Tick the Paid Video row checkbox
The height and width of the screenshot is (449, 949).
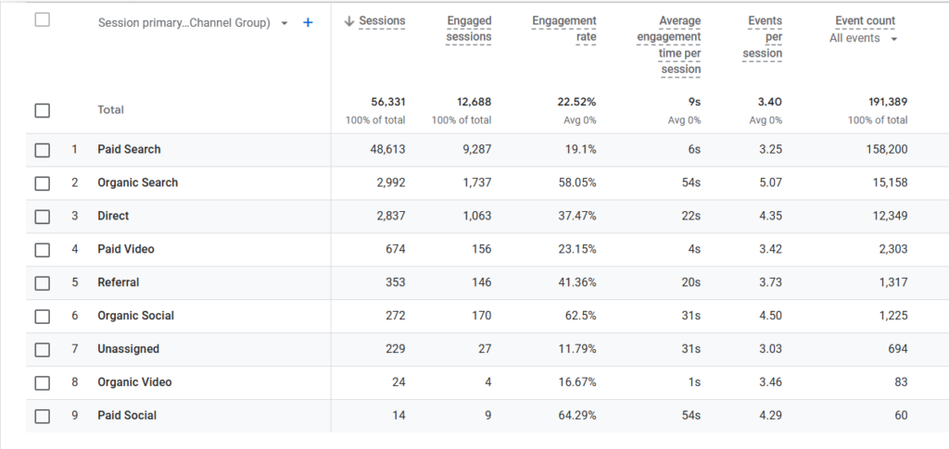pyautogui.click(x=43, y=250)
